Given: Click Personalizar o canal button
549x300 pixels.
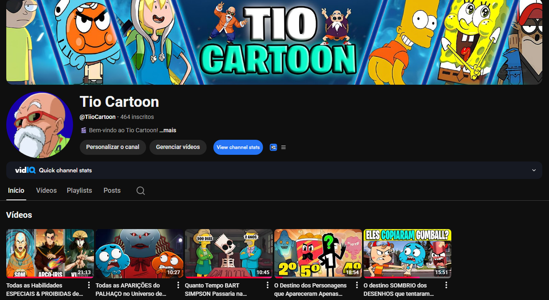Looking at the screenshot, I should point(113,147).
